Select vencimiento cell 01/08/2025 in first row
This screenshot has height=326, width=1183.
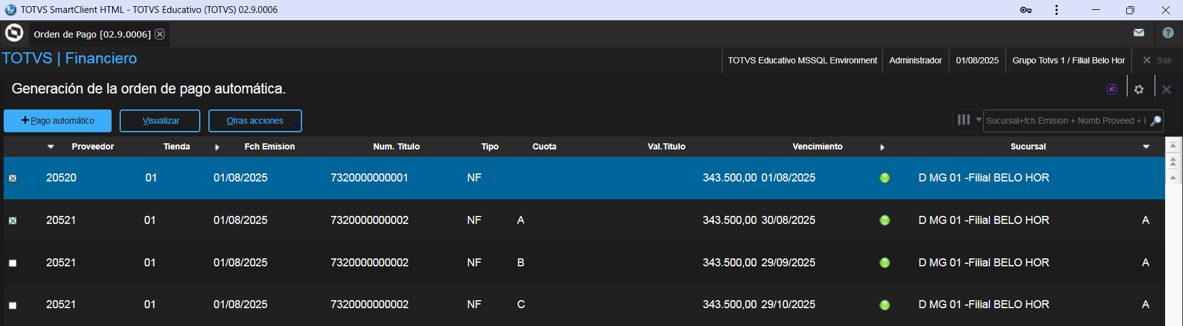[788, 178]
